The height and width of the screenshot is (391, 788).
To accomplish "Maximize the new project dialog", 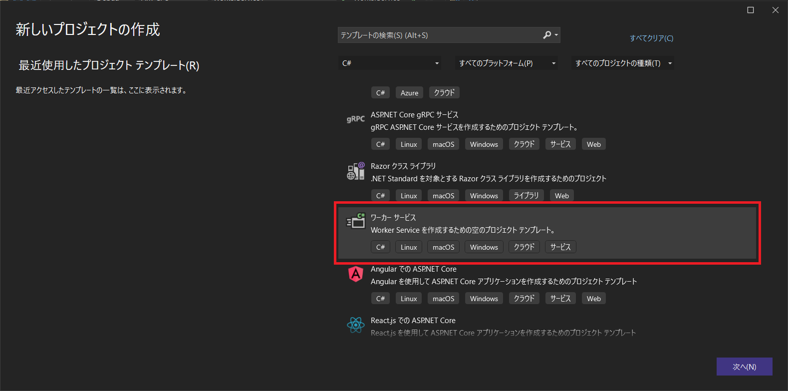I will (x=751, y=10).
